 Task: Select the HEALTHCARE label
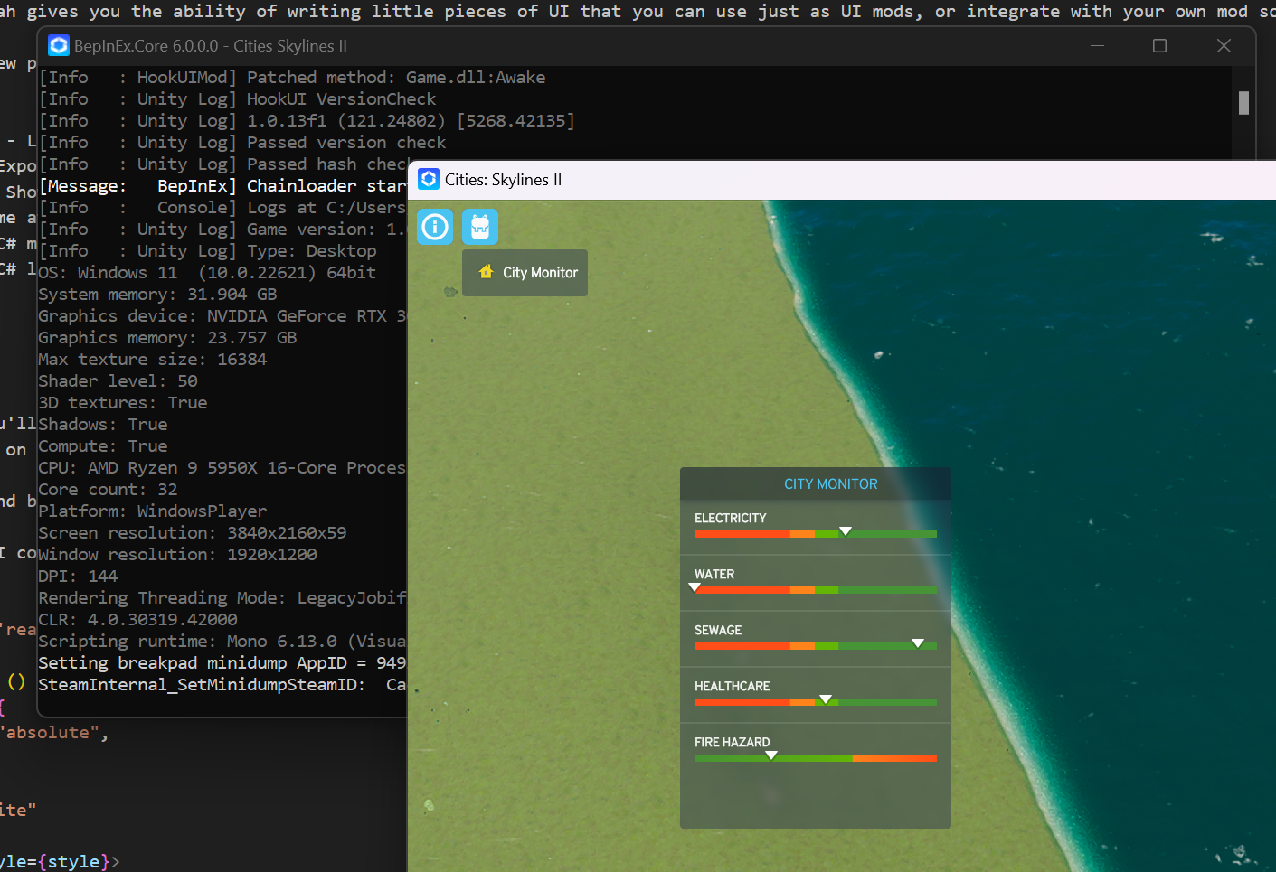pos(733,686)
